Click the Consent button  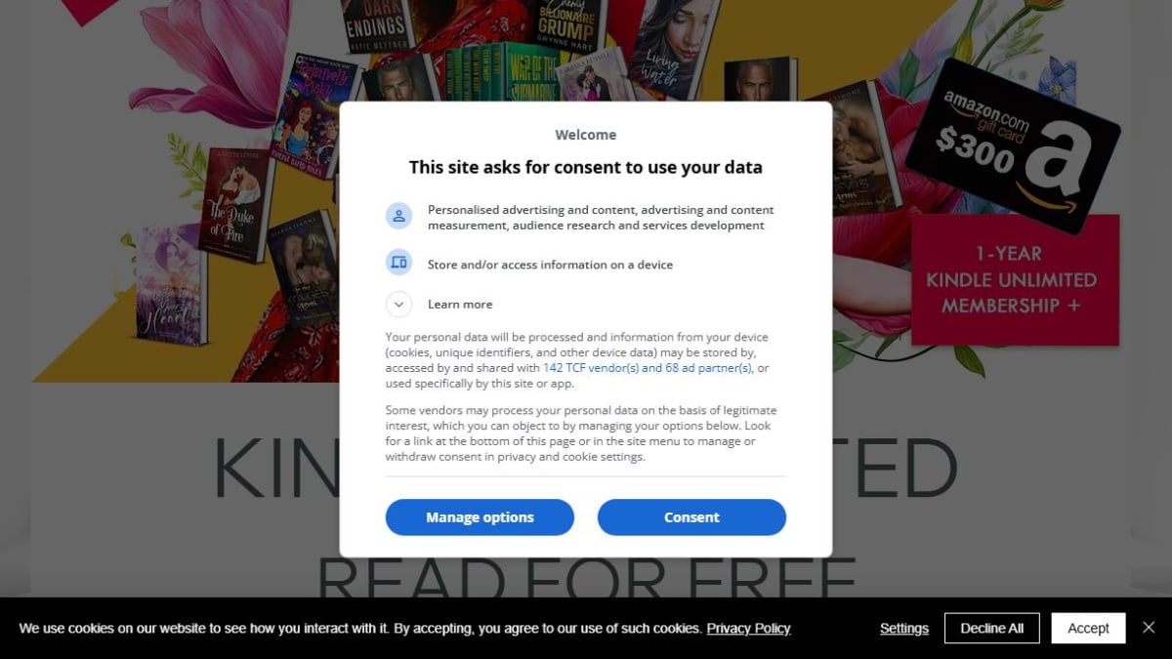(691, 517)
